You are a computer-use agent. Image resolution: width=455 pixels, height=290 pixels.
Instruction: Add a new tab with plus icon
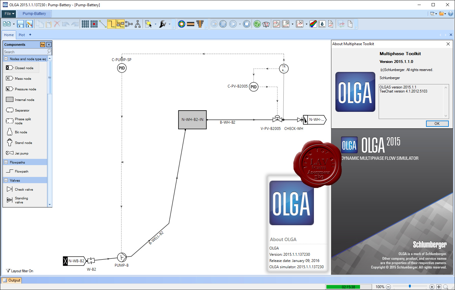click(30, 35)
